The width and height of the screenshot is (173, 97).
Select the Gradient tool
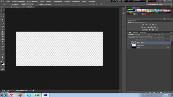tap(2, 39)
